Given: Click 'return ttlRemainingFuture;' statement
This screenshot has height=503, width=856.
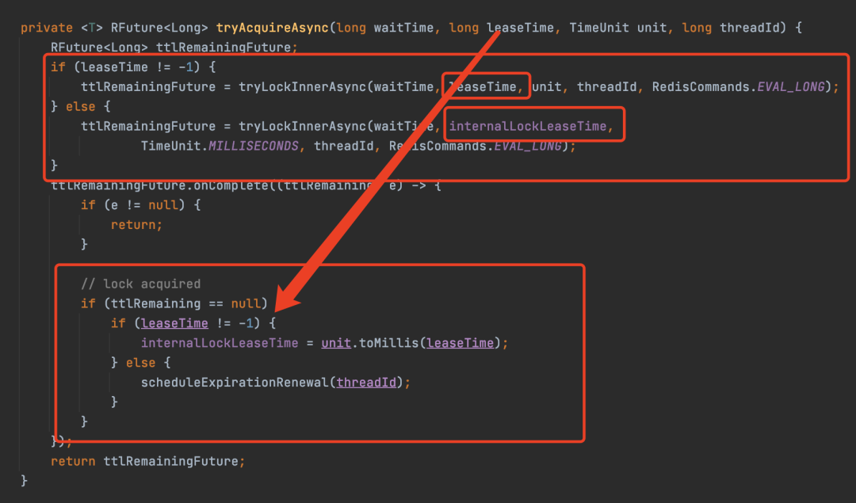Looking at the screenshot, I should 147,462.
